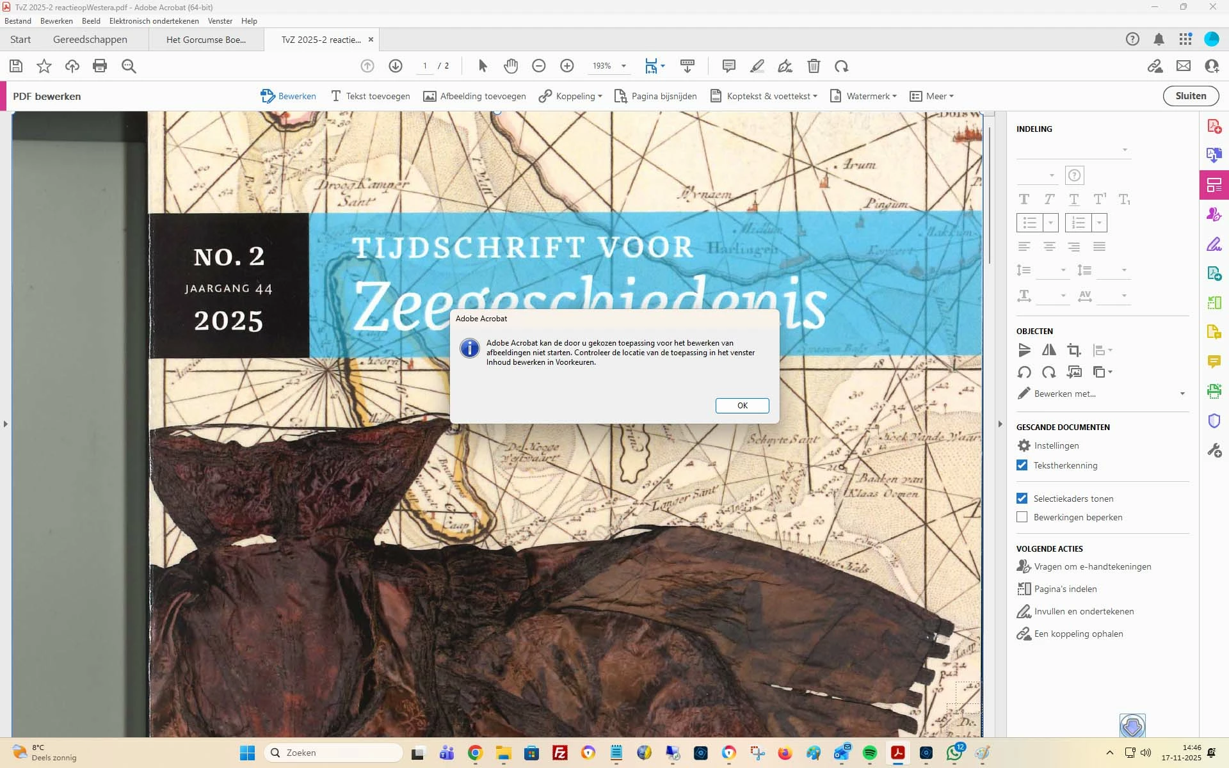Disable Selectiekaders tonen checkbox
Screen dimensions: 1229x768
(1022, 499)
